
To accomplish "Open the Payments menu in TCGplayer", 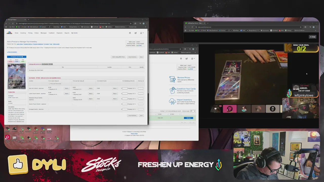I will tap(59, 33).
